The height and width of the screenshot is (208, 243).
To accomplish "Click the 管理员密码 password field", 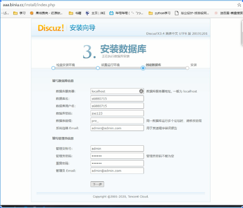I will pos(117,156).
